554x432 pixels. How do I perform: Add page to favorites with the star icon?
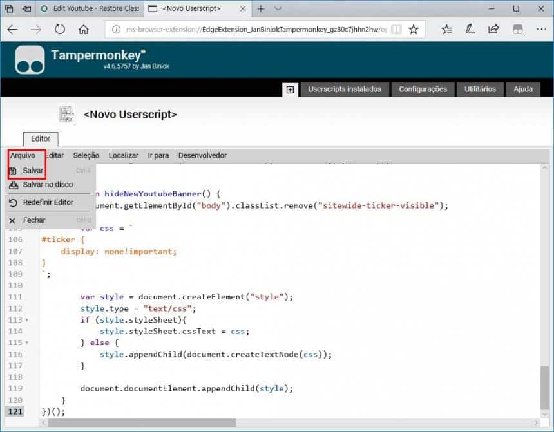pyautogui.click(x=414, y=30)
